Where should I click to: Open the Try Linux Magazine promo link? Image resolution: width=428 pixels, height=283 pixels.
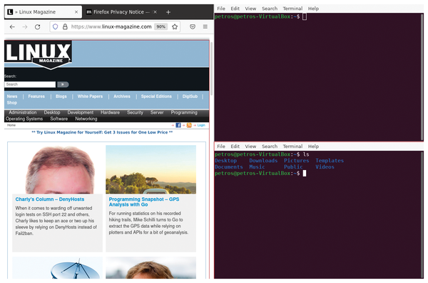(102, 132)
